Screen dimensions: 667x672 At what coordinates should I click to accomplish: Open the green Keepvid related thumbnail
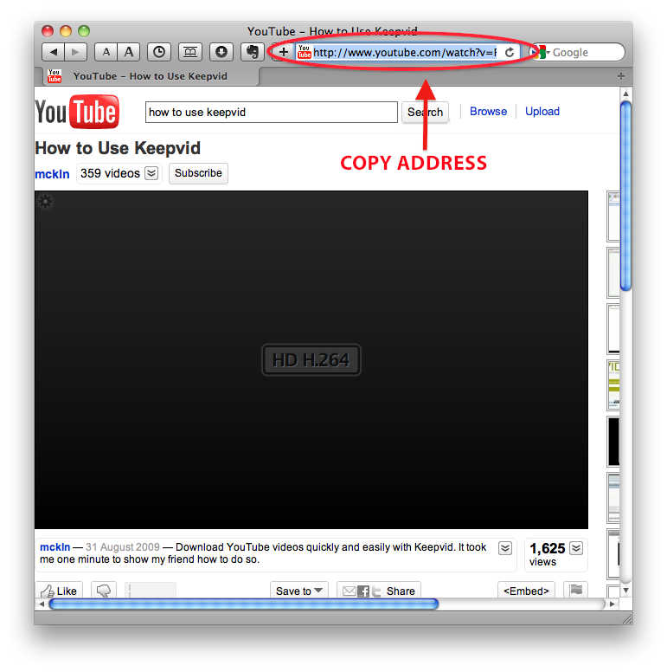click(613, 385)
